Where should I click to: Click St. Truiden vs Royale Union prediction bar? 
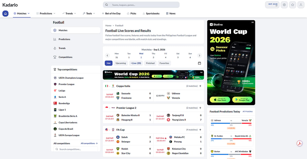pos(231,139)
